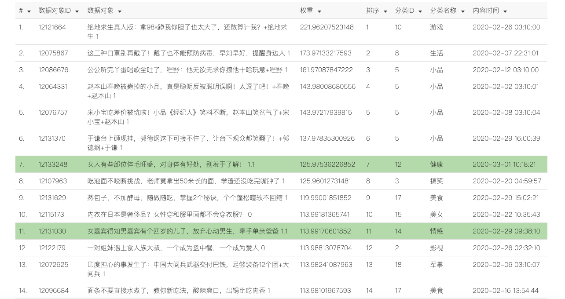Viewport: 565px width, 299px height.
Task: Open the 分类名称 column dropdown arrow
Action: coord(462,11)
